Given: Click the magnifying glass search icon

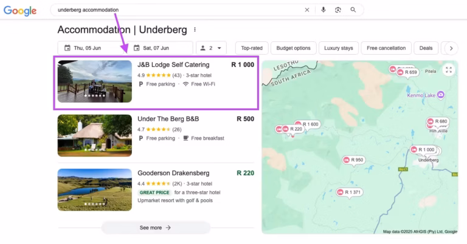Looking at the screenshot, I should point(353,10).
